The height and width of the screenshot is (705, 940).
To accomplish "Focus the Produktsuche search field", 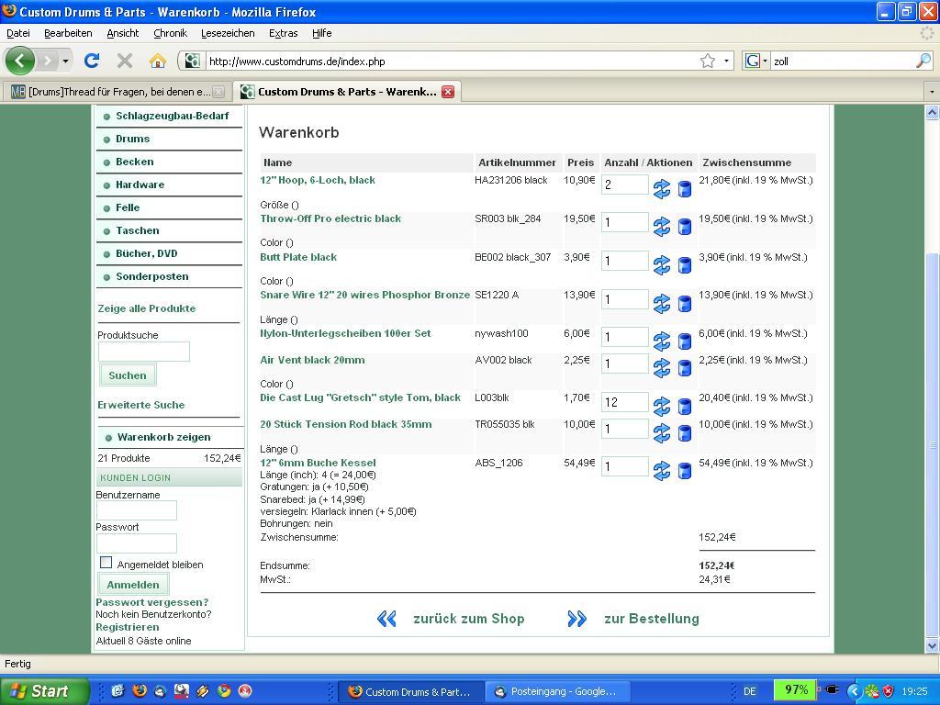I will (x=144, y=352).
